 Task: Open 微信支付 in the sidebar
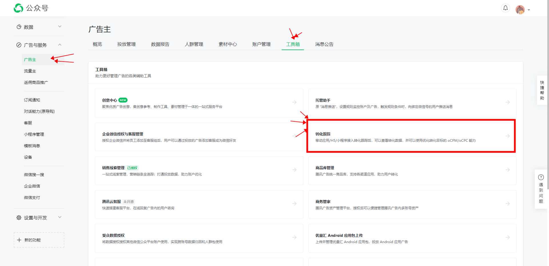[x=32, y=198]
